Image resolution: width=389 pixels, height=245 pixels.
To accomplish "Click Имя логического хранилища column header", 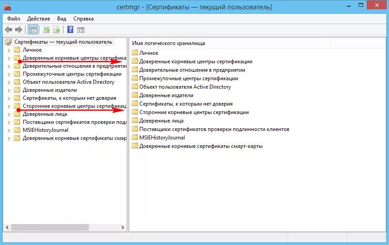I will click(168, 43).
